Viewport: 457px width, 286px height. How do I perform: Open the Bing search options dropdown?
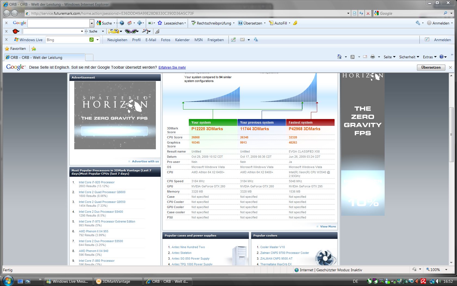97,40
